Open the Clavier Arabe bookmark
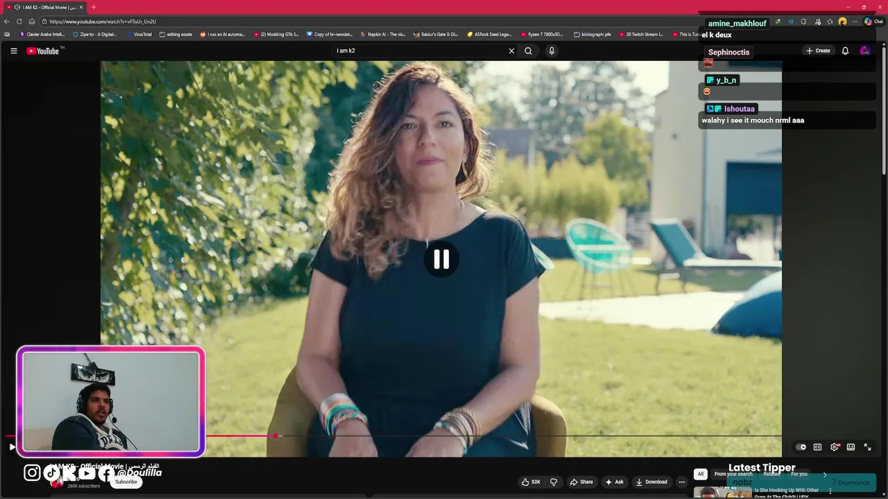 click(42, 34)
